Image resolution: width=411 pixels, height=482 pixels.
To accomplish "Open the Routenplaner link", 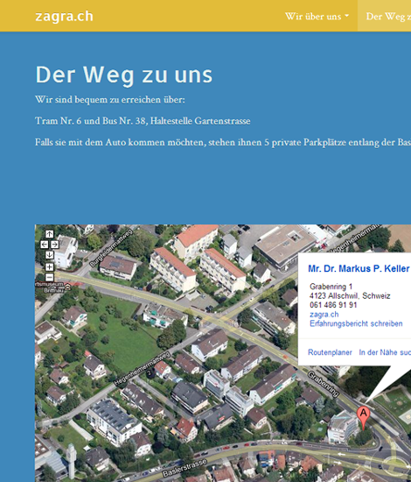I will point(330,352).
